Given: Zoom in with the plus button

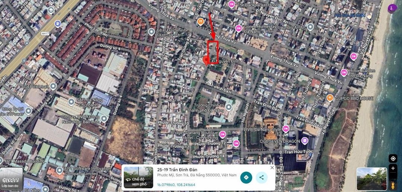Looking at the screenshot, I should 393,169.
